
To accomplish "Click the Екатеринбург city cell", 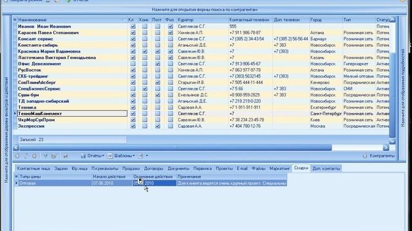I will click(x=323, y=107).
